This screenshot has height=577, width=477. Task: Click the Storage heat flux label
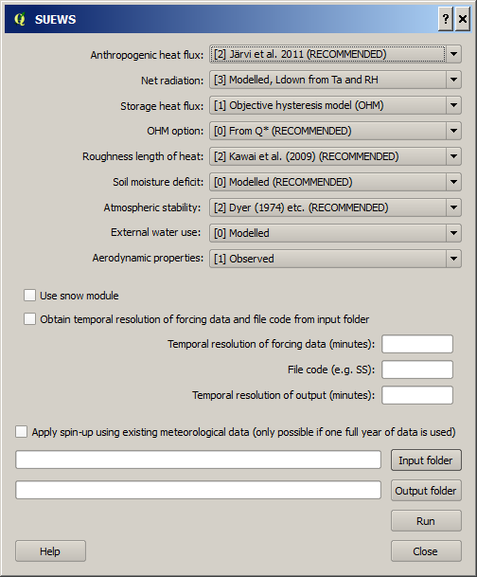pyautogui.click(x=162, y=106)
